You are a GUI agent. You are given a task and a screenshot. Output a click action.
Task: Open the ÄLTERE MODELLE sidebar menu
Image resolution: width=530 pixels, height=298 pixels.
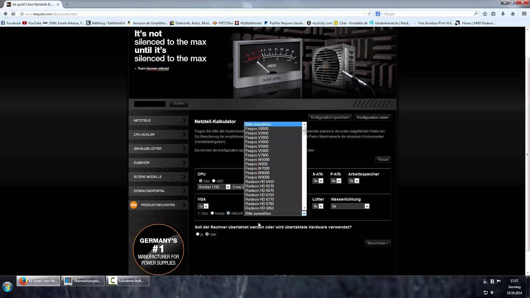coord(159,177)
